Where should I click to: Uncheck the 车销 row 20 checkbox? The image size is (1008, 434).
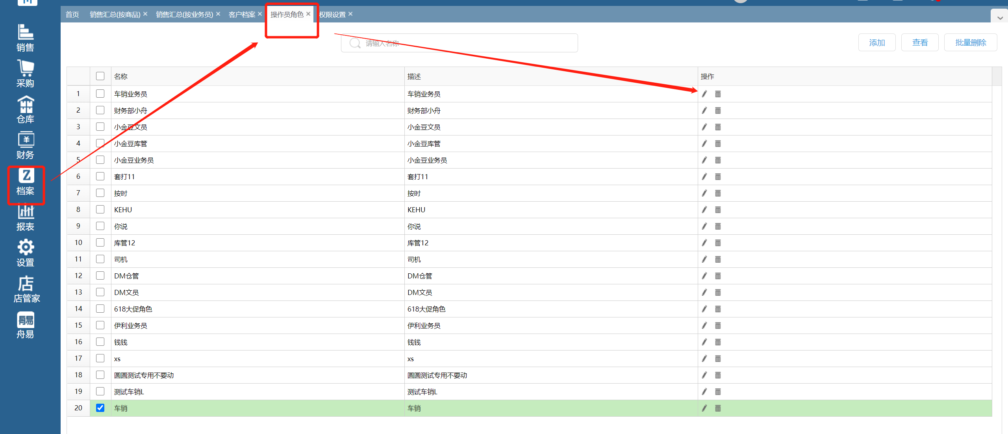point(100,408)
